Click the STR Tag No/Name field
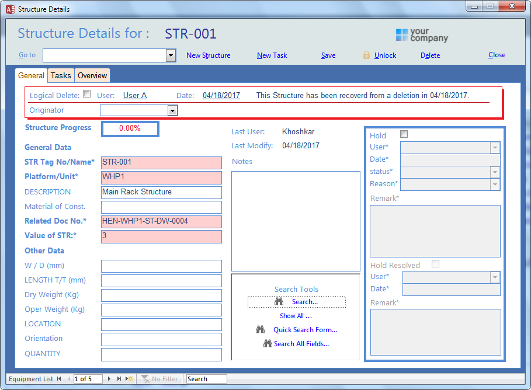This screenshot has width=531, height=390. click(x=162, y=162)
